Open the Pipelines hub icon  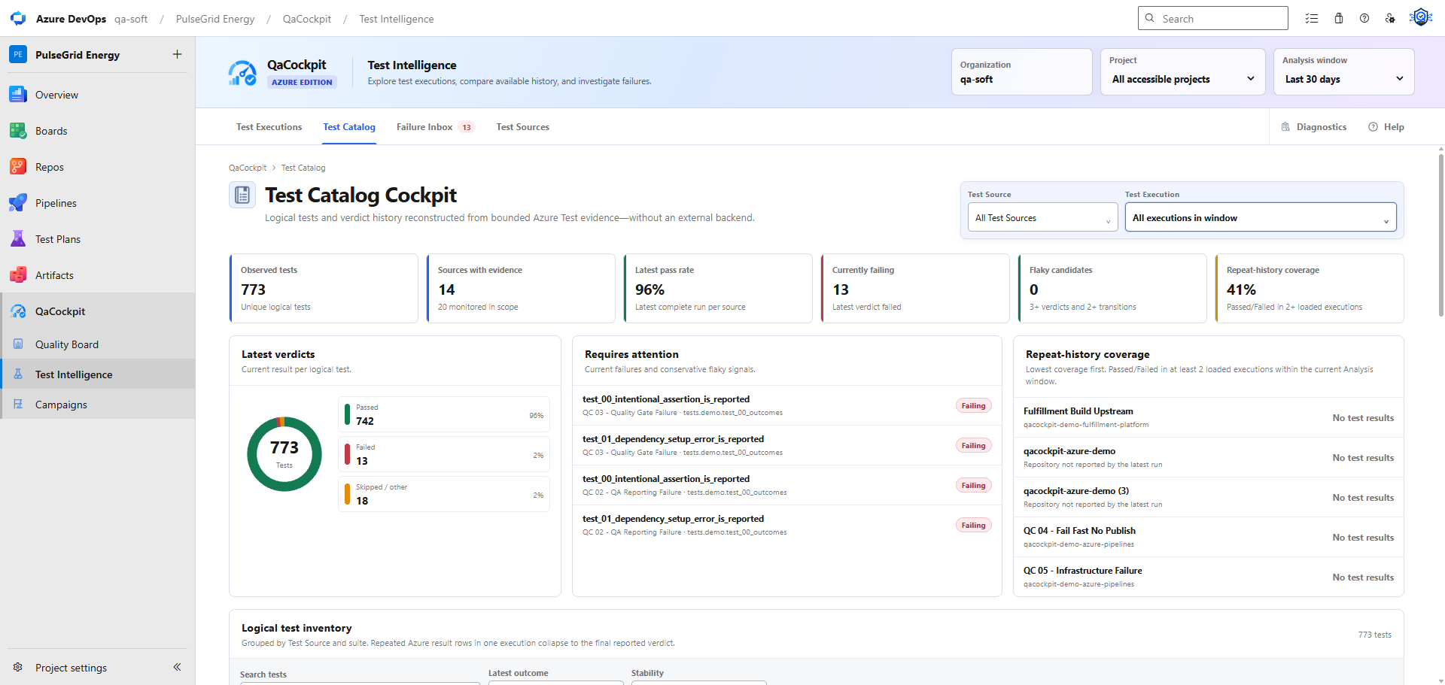click(x=18, y=203)
